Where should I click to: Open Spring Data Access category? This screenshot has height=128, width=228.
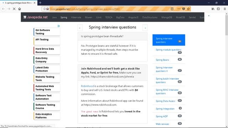(x=169, y=101)
